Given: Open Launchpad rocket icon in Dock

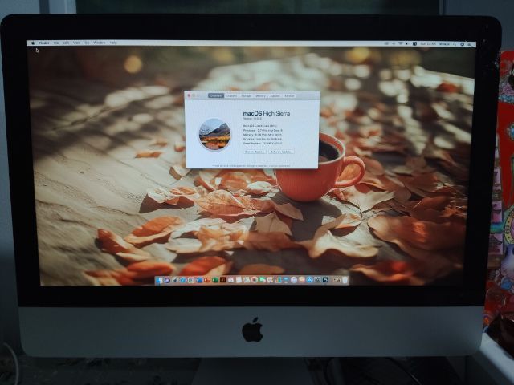Looking at the screenshot, I should pyautogui.click(x=175, y=280).
